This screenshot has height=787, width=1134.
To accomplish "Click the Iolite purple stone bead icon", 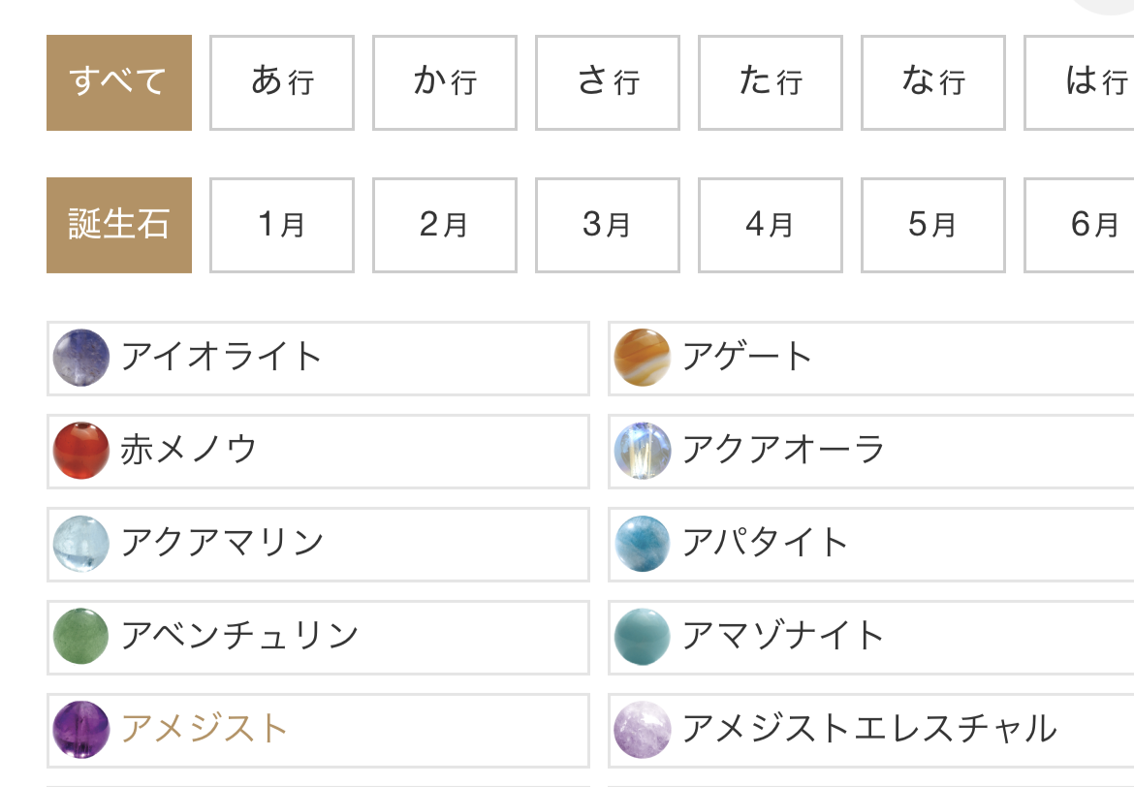I will point(81,358).
